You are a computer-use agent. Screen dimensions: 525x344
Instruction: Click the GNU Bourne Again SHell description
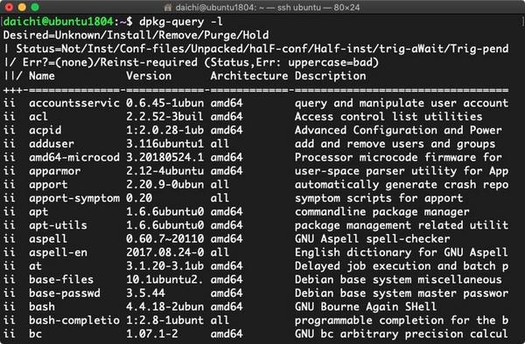coord(365,306)
